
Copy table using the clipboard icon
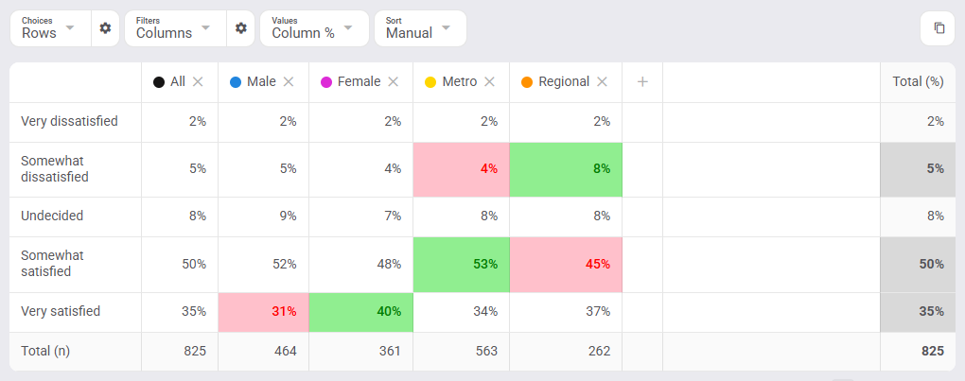(x=939, y=28)
